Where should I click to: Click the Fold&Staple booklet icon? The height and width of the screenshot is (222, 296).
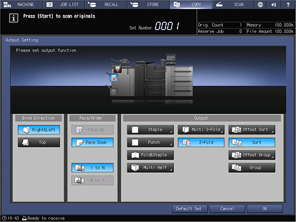point(135,155)
